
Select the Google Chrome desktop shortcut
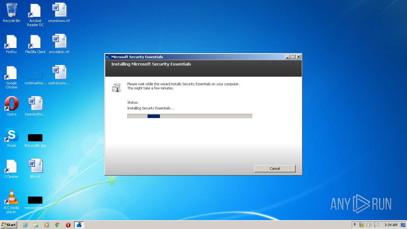tap(11, 77)
